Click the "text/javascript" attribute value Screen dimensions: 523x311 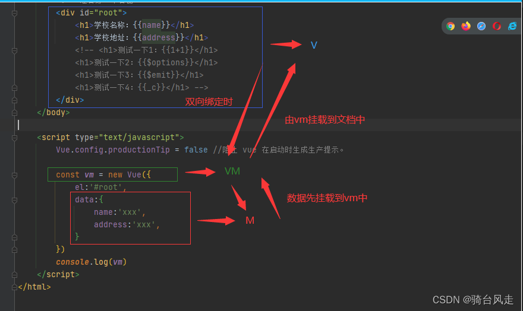pyautogui.click(x=139, y=137)
